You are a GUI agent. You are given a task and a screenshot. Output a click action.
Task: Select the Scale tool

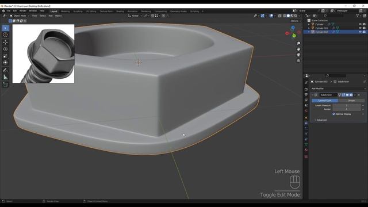click(x=5, y=56)
